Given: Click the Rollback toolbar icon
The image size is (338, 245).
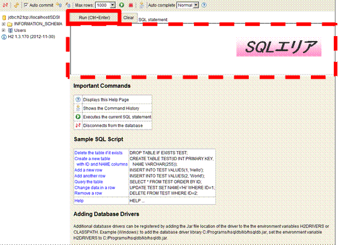Looking at the screenshot, I should pyautogui.click(x=68, y=5).
